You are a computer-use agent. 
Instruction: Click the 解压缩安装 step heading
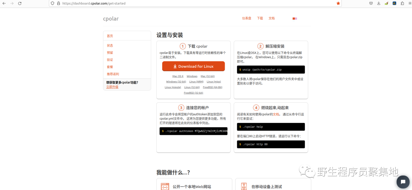point(275,46)
